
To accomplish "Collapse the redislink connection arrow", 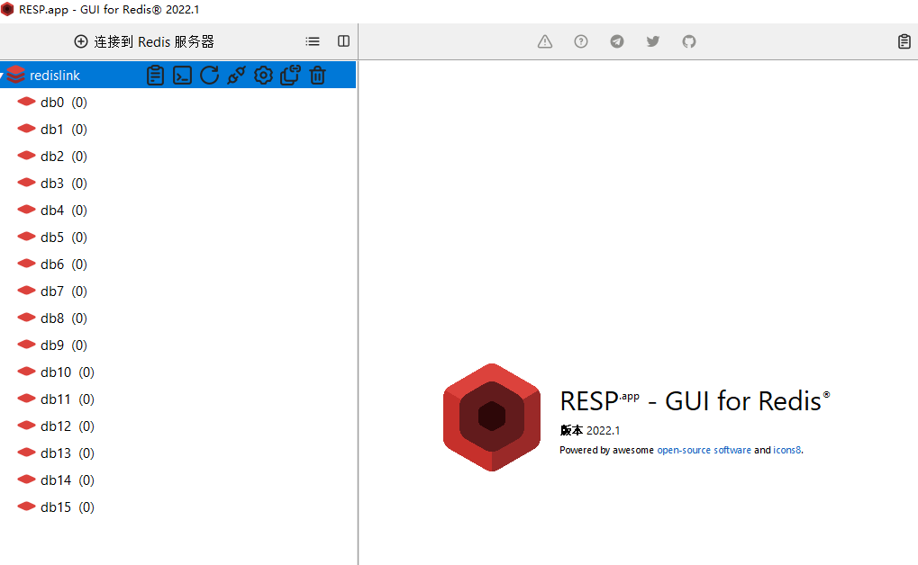I will pos(3,76).
